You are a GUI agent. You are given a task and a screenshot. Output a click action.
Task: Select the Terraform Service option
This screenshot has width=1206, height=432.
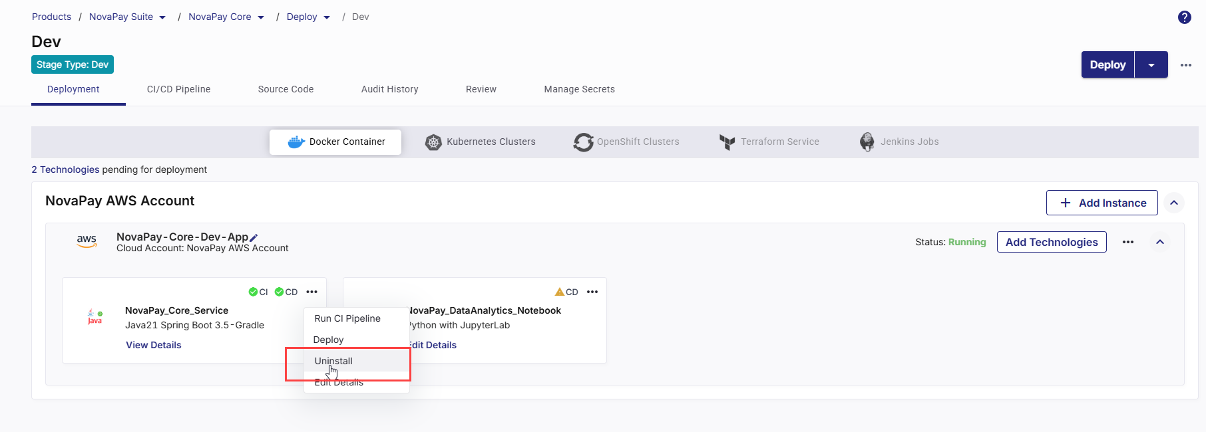point(769,142)
